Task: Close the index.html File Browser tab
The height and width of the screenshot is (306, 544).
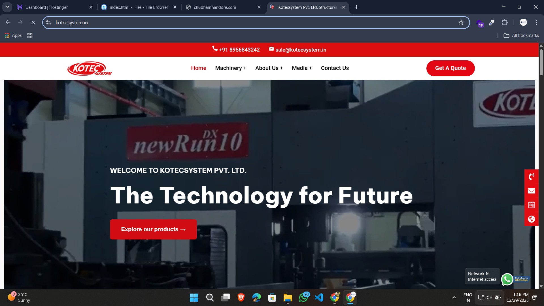Action: coord(175,7)
